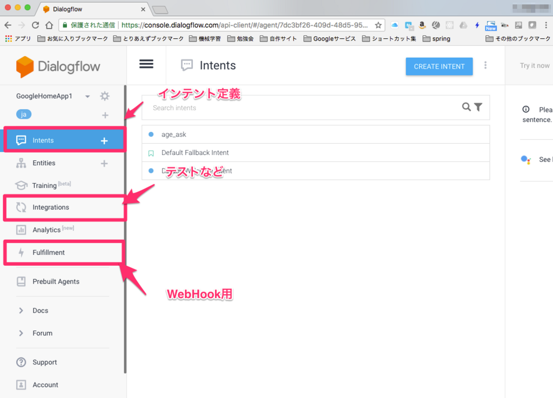Close the Dialogflow browser tab
The image size is (553, 398).
pos(143,9)
